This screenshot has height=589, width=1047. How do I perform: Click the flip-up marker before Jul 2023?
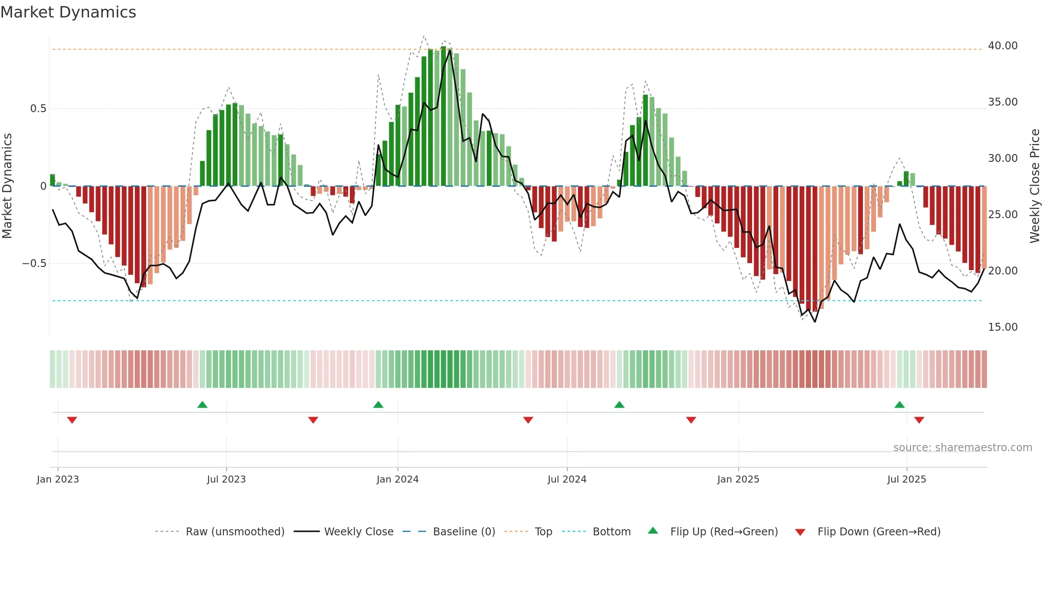pos(202,404)
